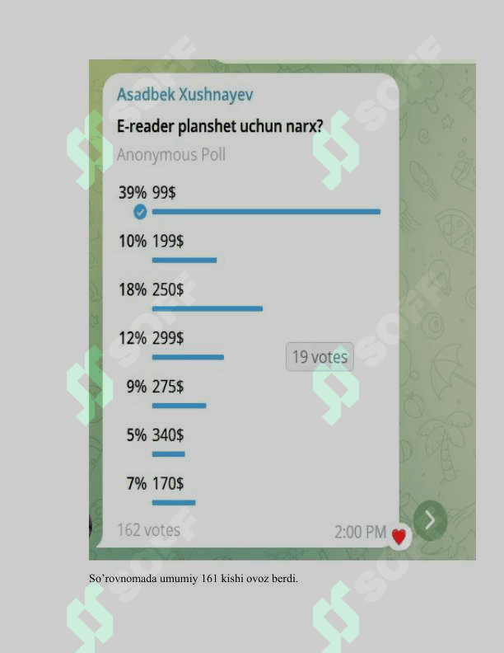Click the poll question about E-reader planshet
The width and height of the screenshot is (504, 653).
click(x=219, y=126)
